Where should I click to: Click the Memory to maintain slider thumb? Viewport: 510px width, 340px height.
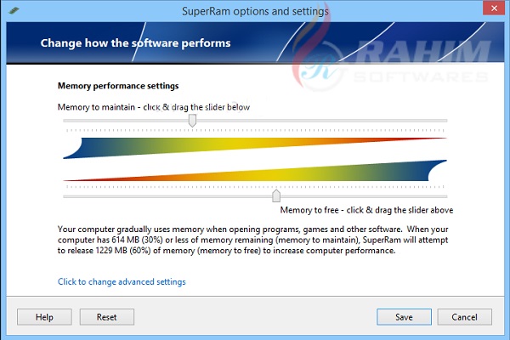pyautogui.click(x=192, y=121)
